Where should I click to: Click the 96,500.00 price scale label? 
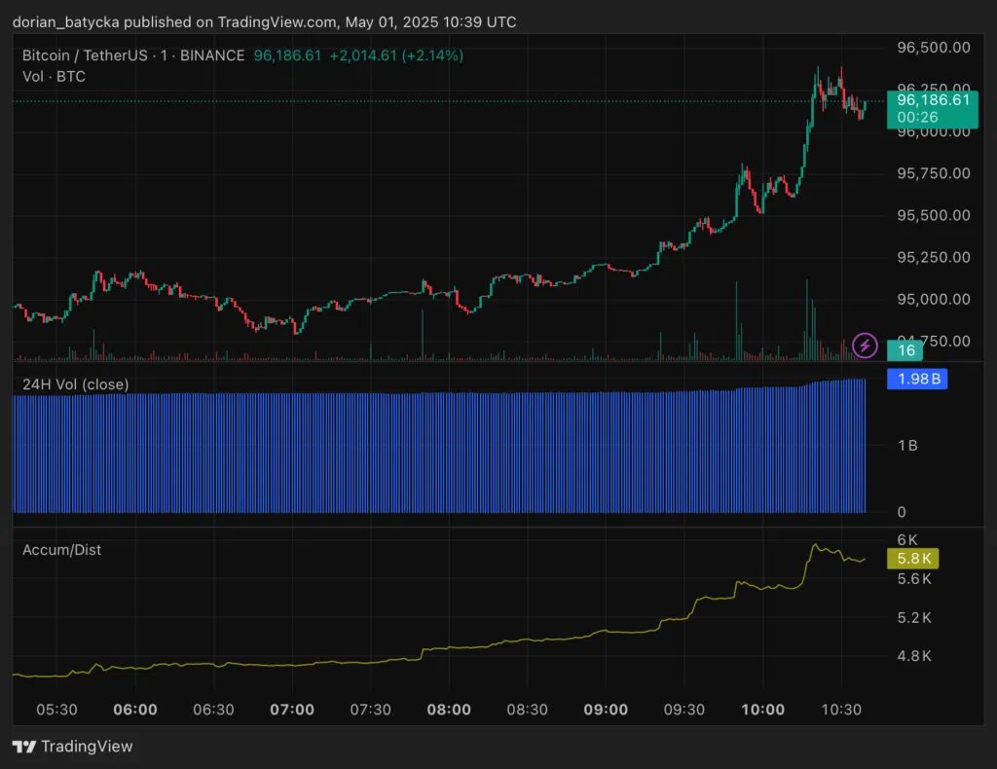point(933,46)
